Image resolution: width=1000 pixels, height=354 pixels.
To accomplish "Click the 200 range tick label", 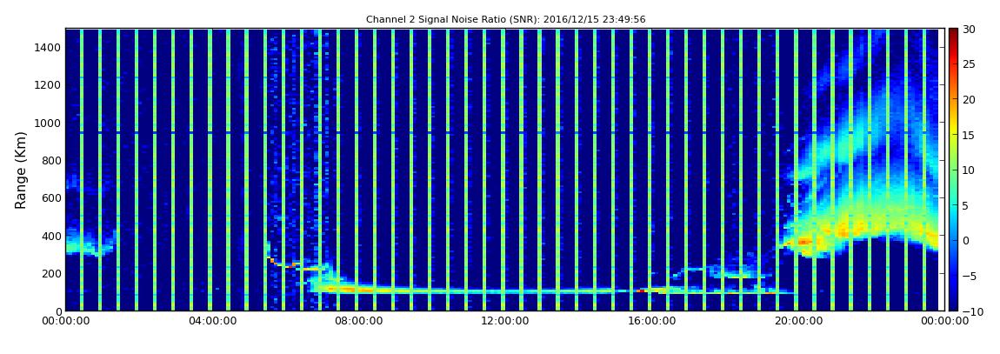I will [51, 273].
